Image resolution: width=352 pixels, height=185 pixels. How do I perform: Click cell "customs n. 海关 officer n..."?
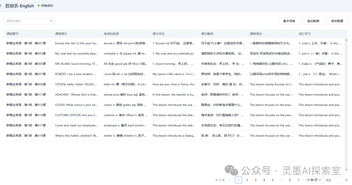point(125,115)
